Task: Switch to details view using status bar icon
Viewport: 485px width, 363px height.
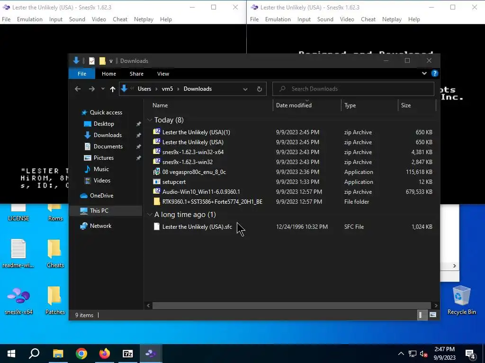Action: (422, 315)
